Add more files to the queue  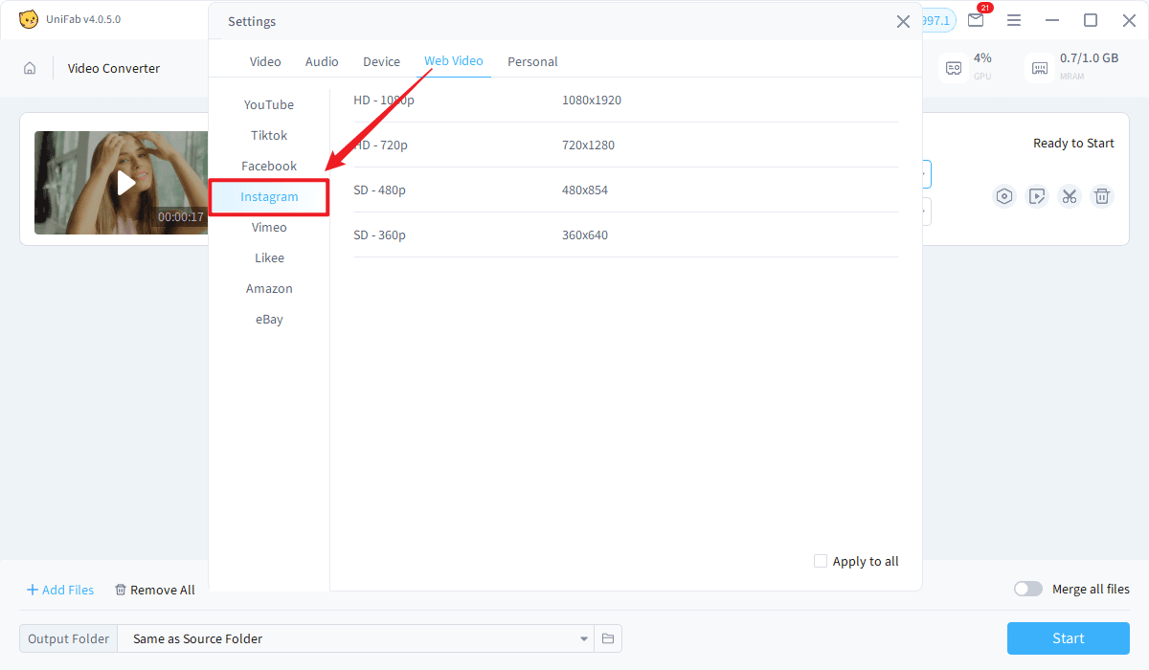coord(59,589)
